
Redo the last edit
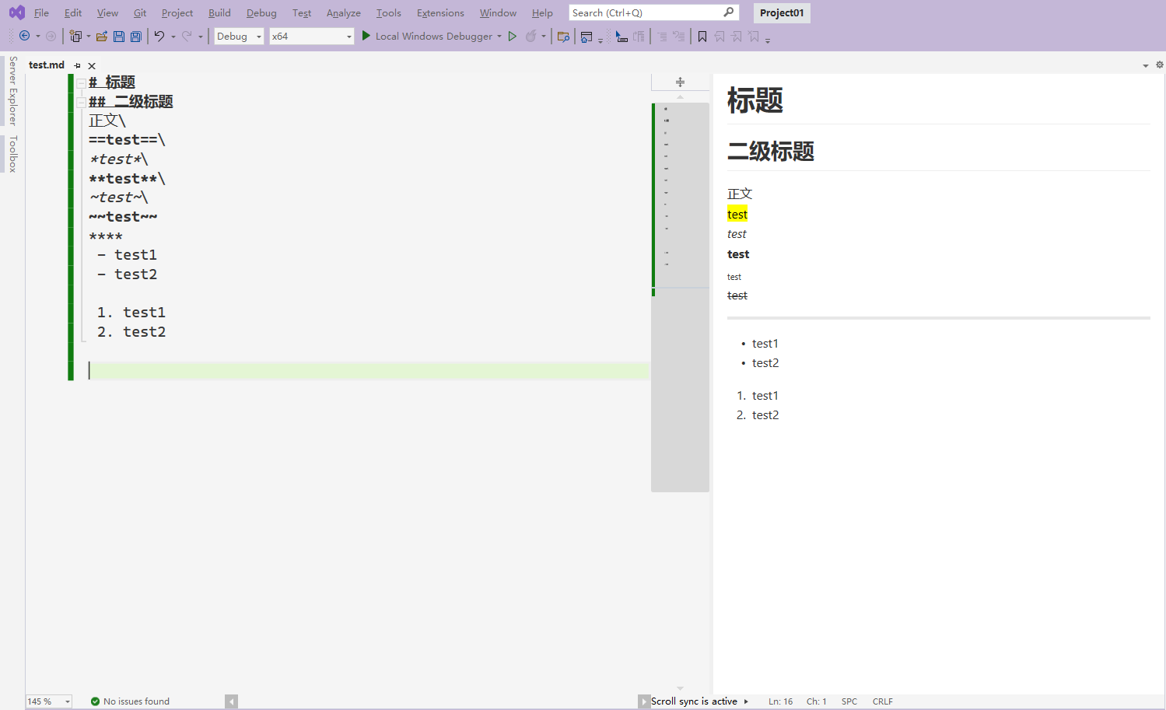coord(185,36)
